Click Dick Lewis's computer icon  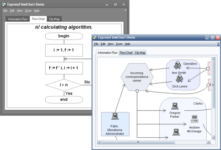pos(179,79)
